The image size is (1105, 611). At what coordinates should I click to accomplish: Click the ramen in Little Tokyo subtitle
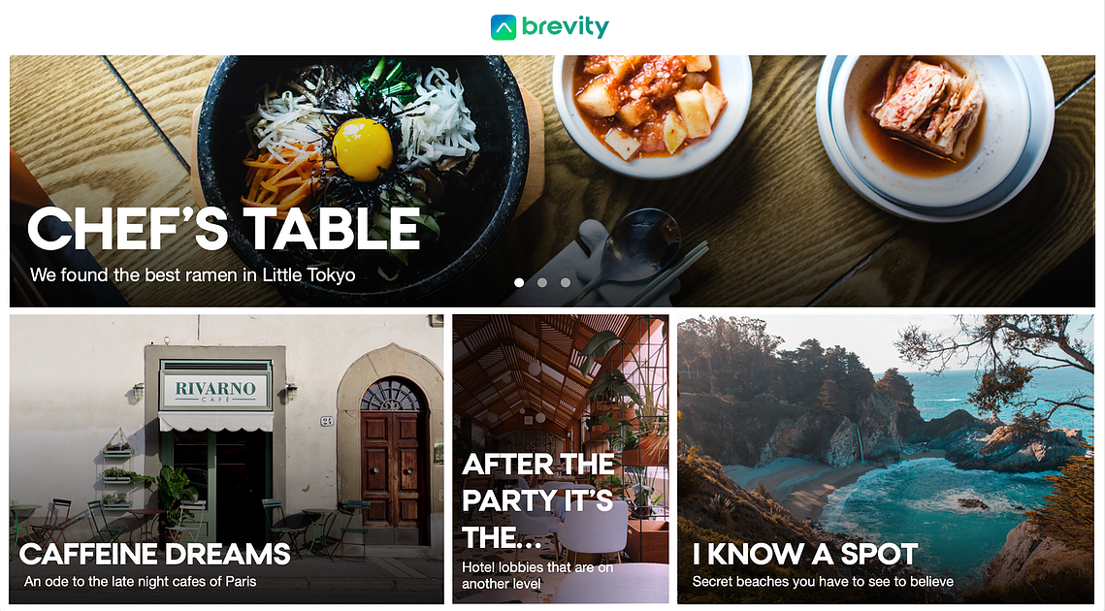(192, 274)
